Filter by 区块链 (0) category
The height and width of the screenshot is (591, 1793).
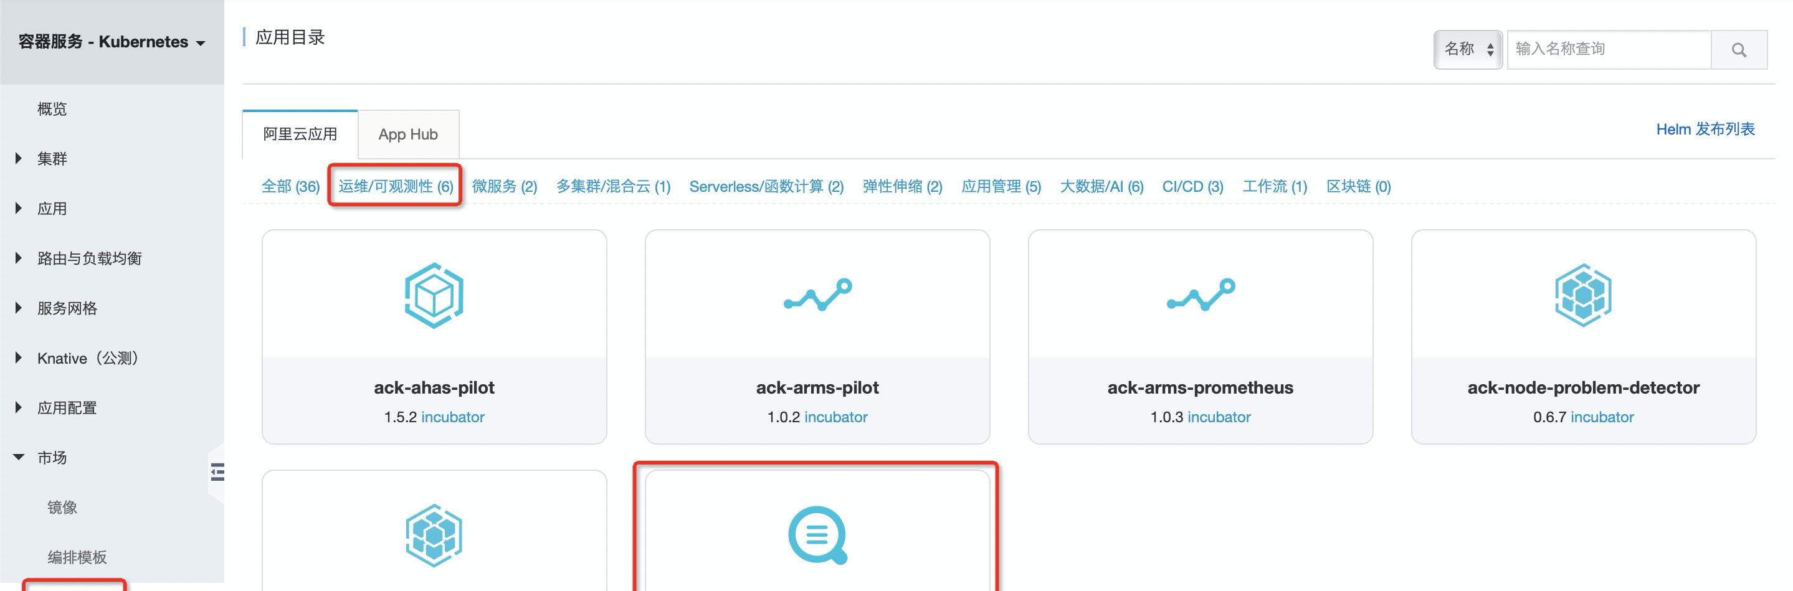coord(1359,187)
